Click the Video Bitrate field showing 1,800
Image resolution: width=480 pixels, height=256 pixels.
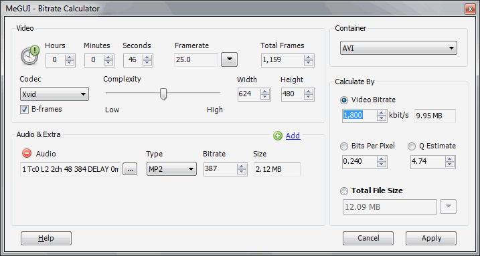coord(359,116)
